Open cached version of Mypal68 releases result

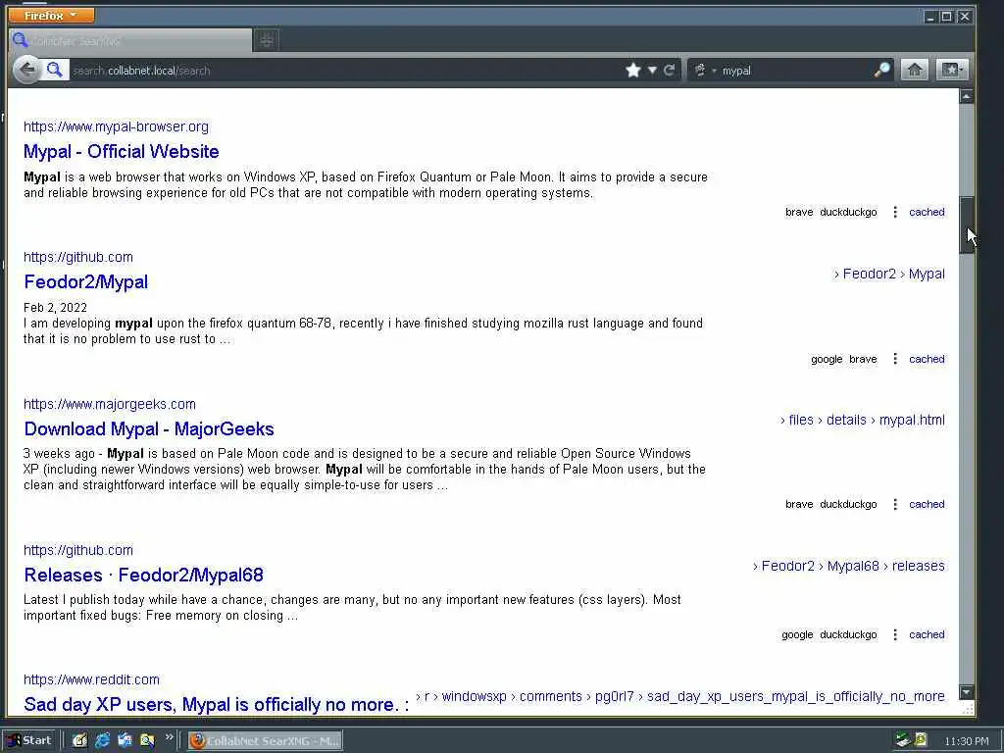pos(927,634)
